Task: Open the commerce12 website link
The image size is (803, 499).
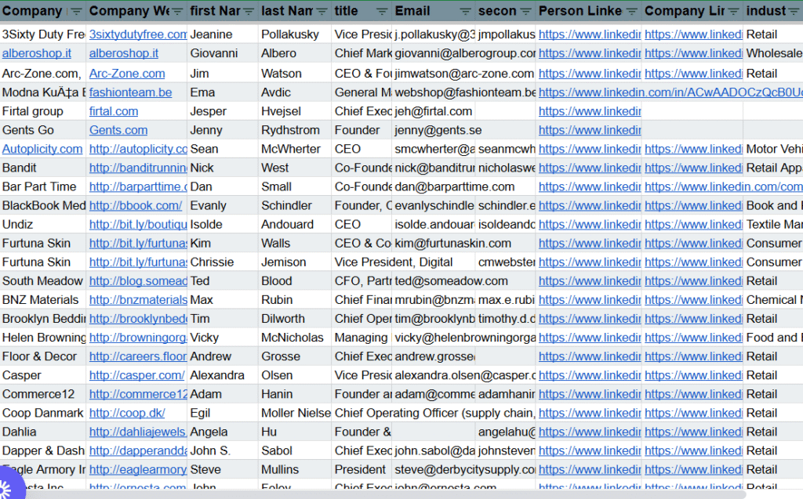Action: coord(138,395)
